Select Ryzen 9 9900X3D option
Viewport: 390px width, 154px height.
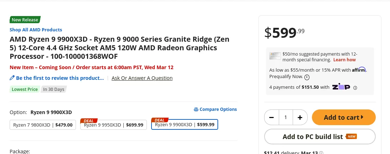point(185,124)
